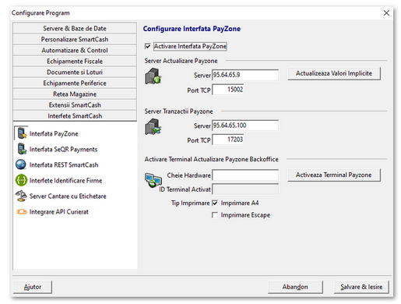This screenshot has width=401, height=304.
Task: Select Server Cantare cu Etichetare in the list
Action: point(68,196)
